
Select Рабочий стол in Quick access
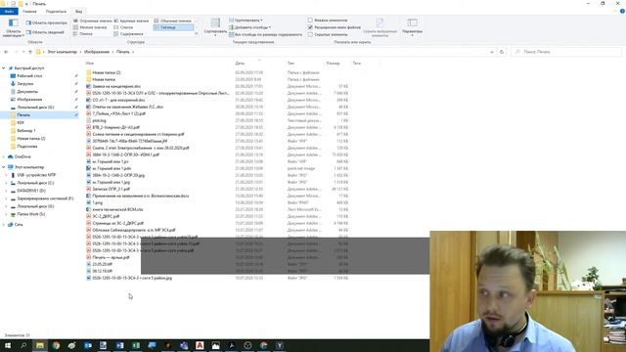(x=29, y=76)
